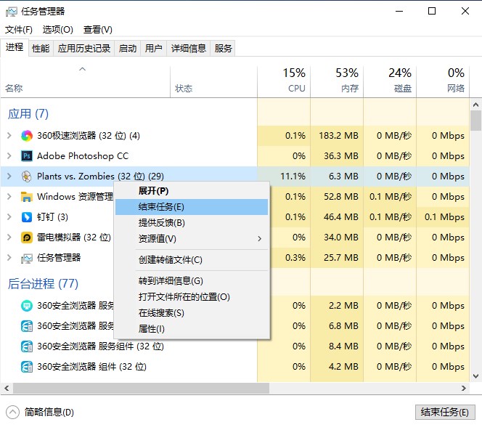Click the 360极速浏览器 colorful icon
This screenshot has width=482, height=430.
(27, 136)
